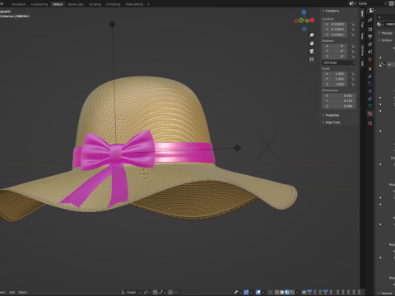Image resolution: width=395 pixels, height=296 pixels.
Task: Toggle the camera view icon
Action: [x=312, y=51]
